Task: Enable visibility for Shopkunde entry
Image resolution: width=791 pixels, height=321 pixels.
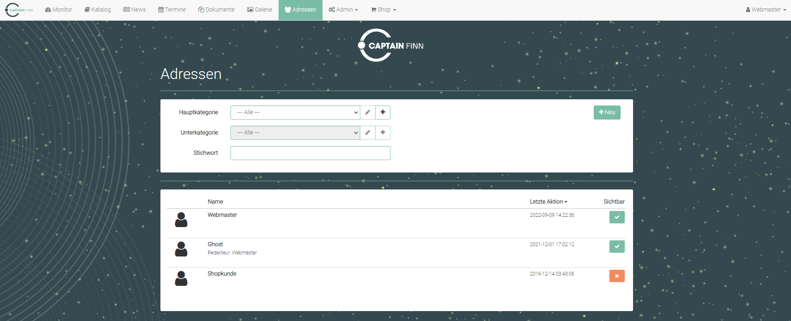Action: pos(616,276)
